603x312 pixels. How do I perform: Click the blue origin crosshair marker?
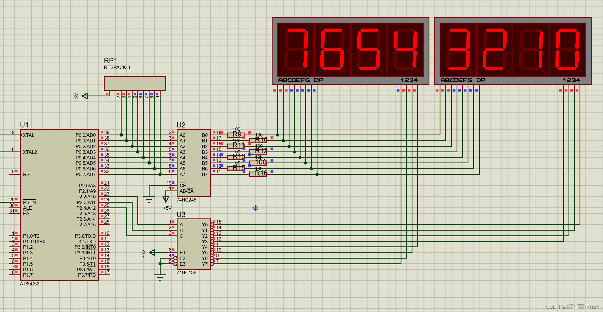255,208
